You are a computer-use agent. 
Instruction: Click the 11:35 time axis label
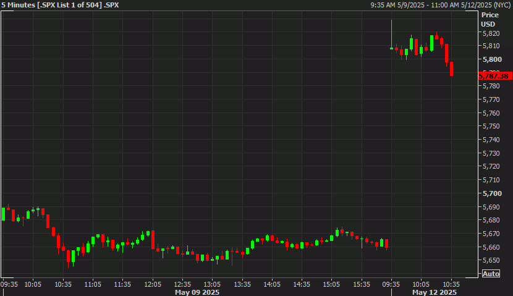122,284
